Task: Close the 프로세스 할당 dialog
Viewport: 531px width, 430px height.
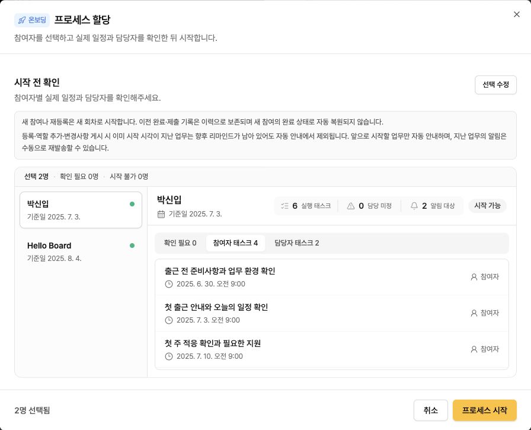Action: pyautogui.click(x=516, y=14)
